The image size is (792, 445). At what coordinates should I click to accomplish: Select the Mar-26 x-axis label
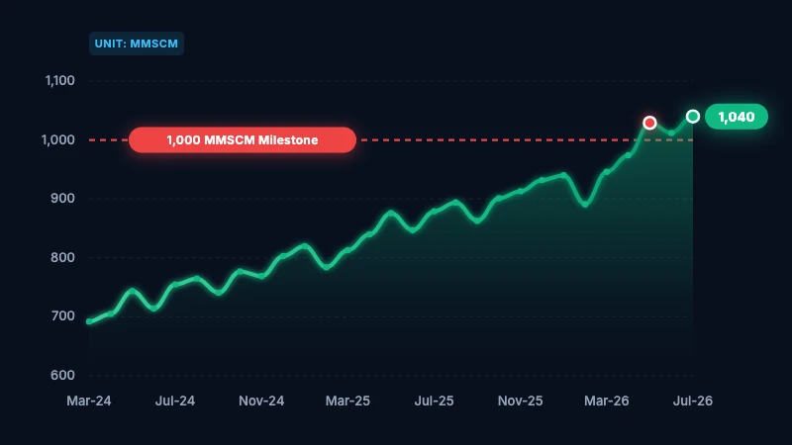(x=607, y=401)
